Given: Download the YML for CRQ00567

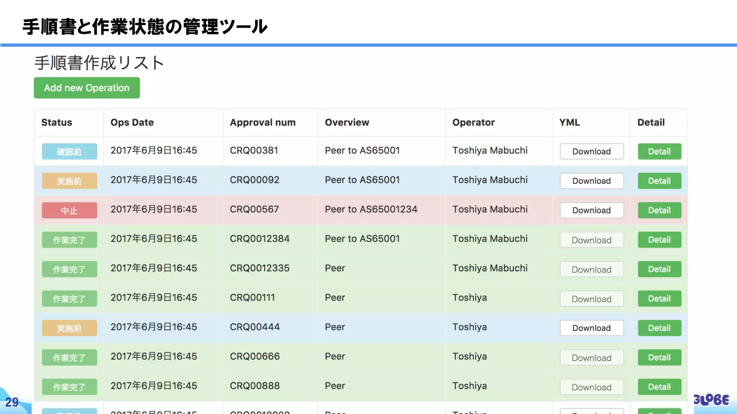Looking at the screenshot, I should coord(591,210).
